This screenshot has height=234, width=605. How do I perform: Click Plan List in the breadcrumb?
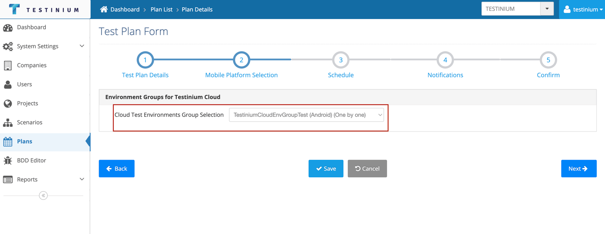161,9
